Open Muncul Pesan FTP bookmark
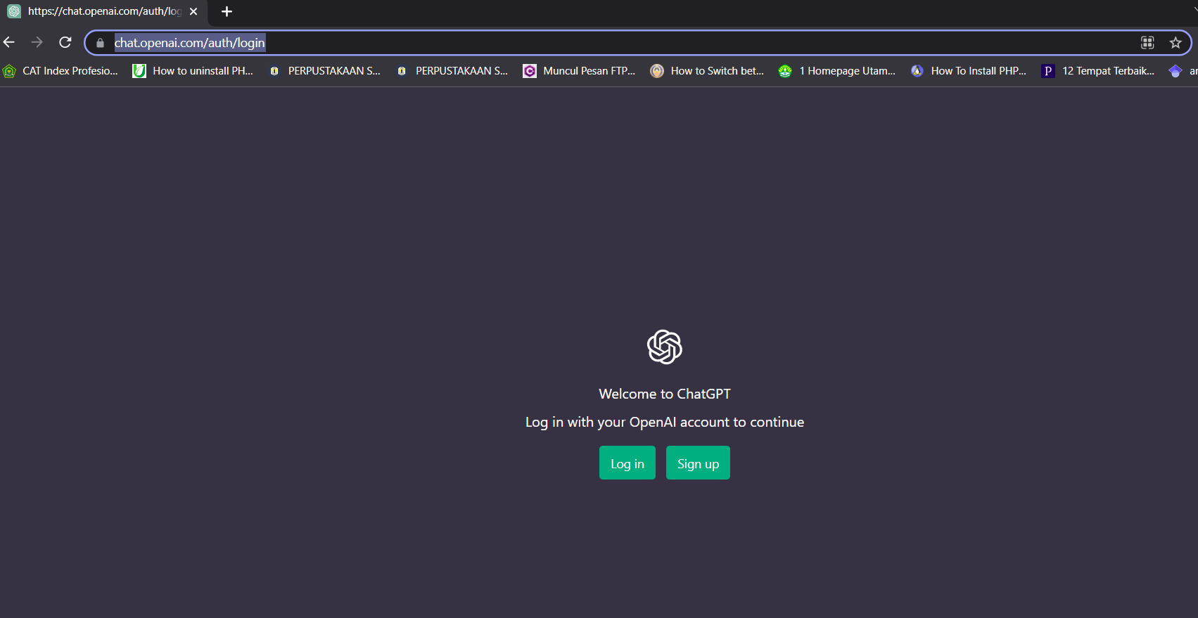Image resolution: width=1198 pixels, height=618 pixels. (579, 71)
